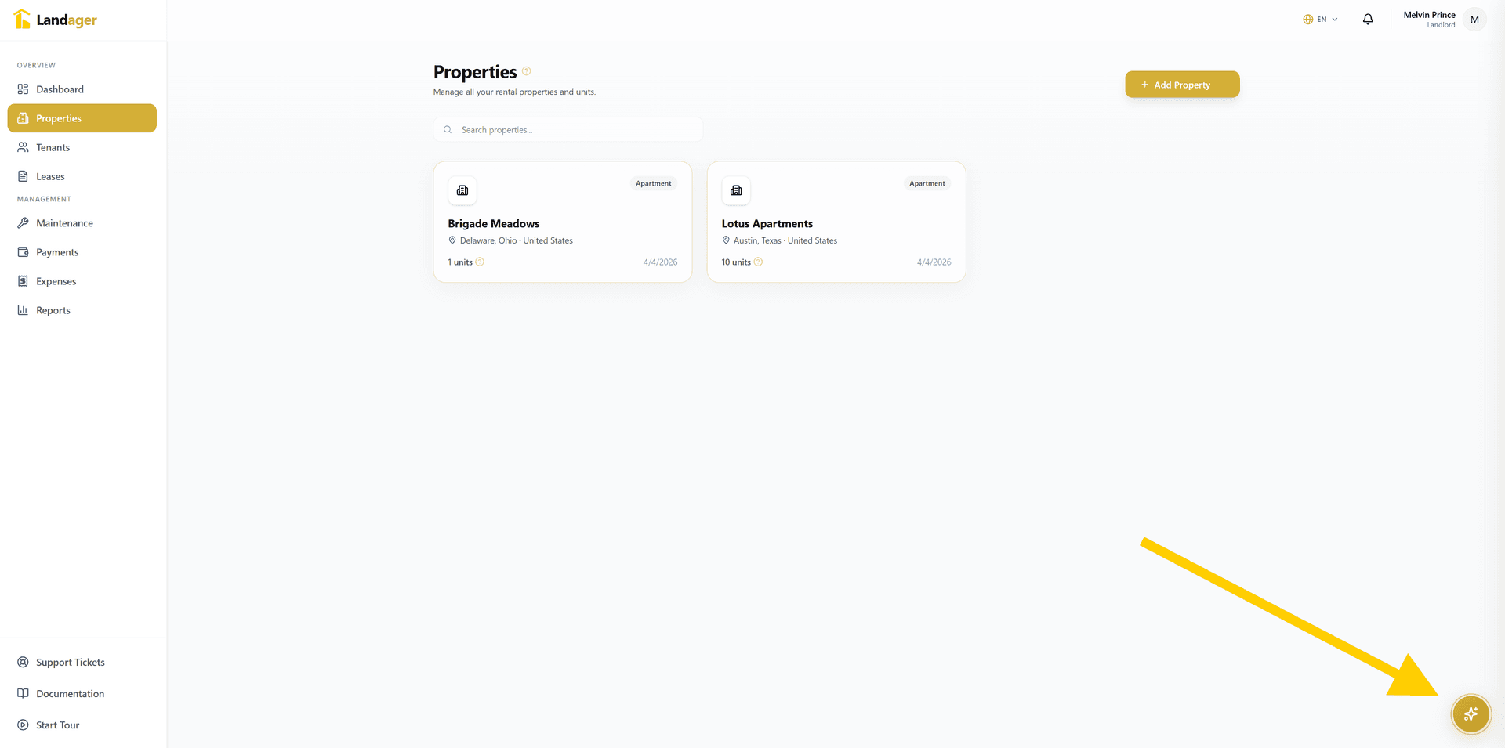The height and width of the screenshot is (748, 1505).
Task: Open the Leases section
Action: (x=50, y=175)
